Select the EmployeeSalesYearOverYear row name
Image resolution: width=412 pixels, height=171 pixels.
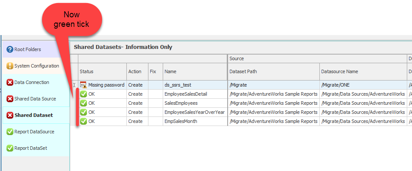coord(195,112)
